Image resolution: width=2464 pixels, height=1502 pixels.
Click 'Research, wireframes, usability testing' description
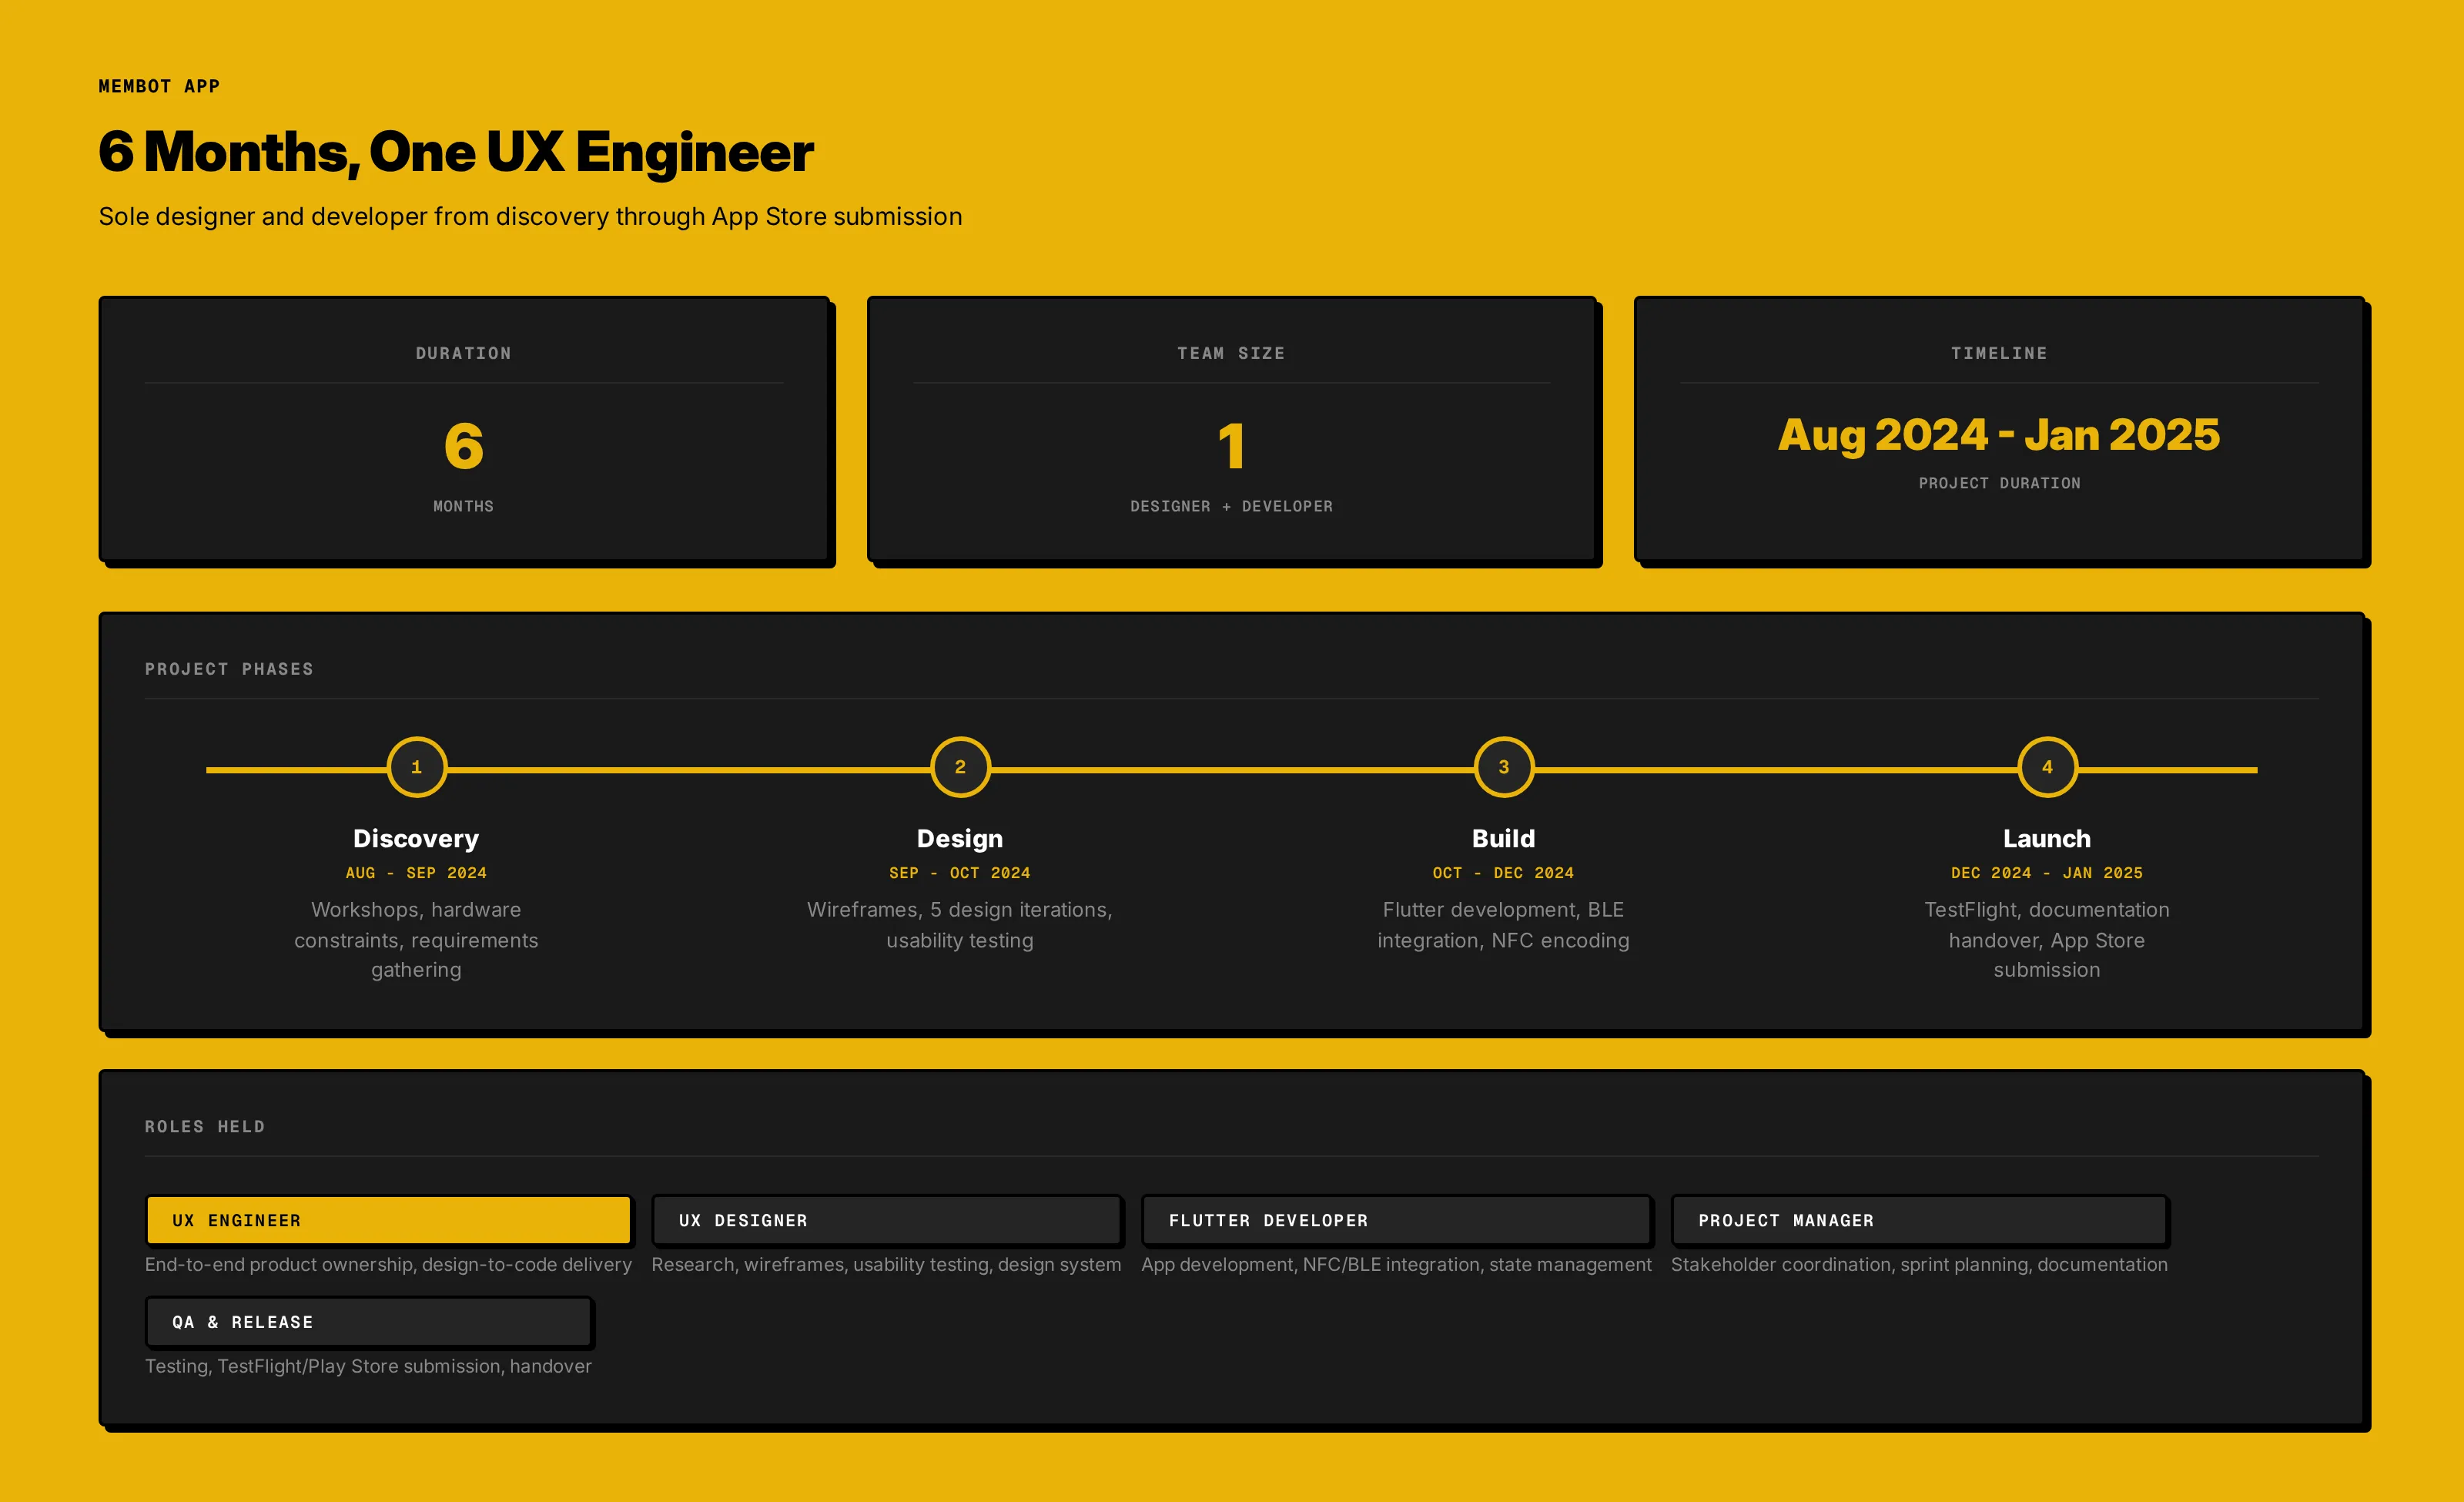click(886, 1265)
